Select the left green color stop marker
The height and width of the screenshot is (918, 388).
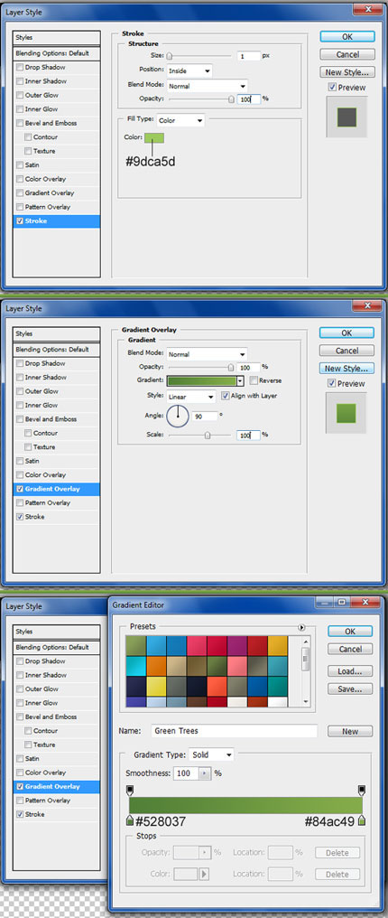coord(130,820)
